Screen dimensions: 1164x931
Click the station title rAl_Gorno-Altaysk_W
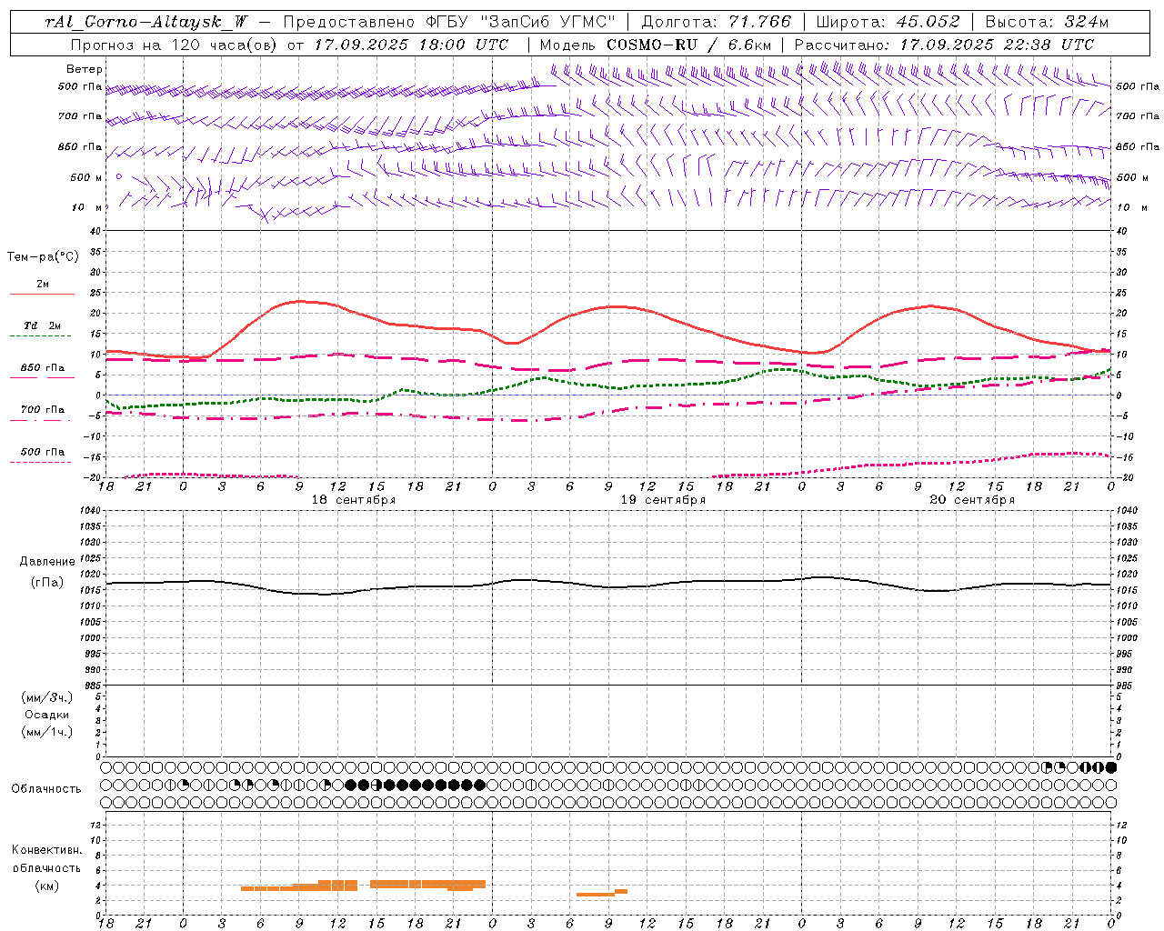point(146,22)
